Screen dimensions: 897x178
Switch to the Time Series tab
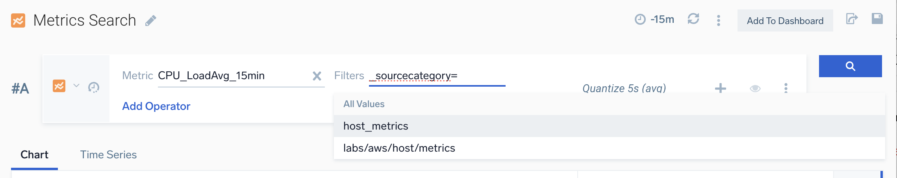[108, 155]
